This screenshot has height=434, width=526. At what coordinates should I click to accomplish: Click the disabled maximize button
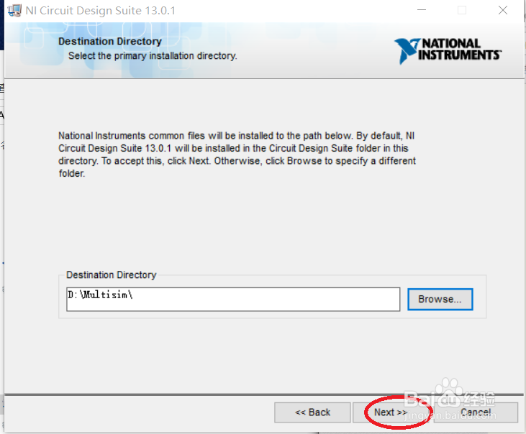point(462,10)
